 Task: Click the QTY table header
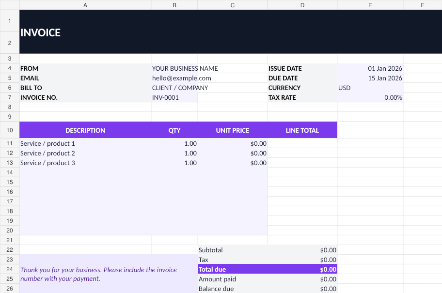[x=174, y=130]
